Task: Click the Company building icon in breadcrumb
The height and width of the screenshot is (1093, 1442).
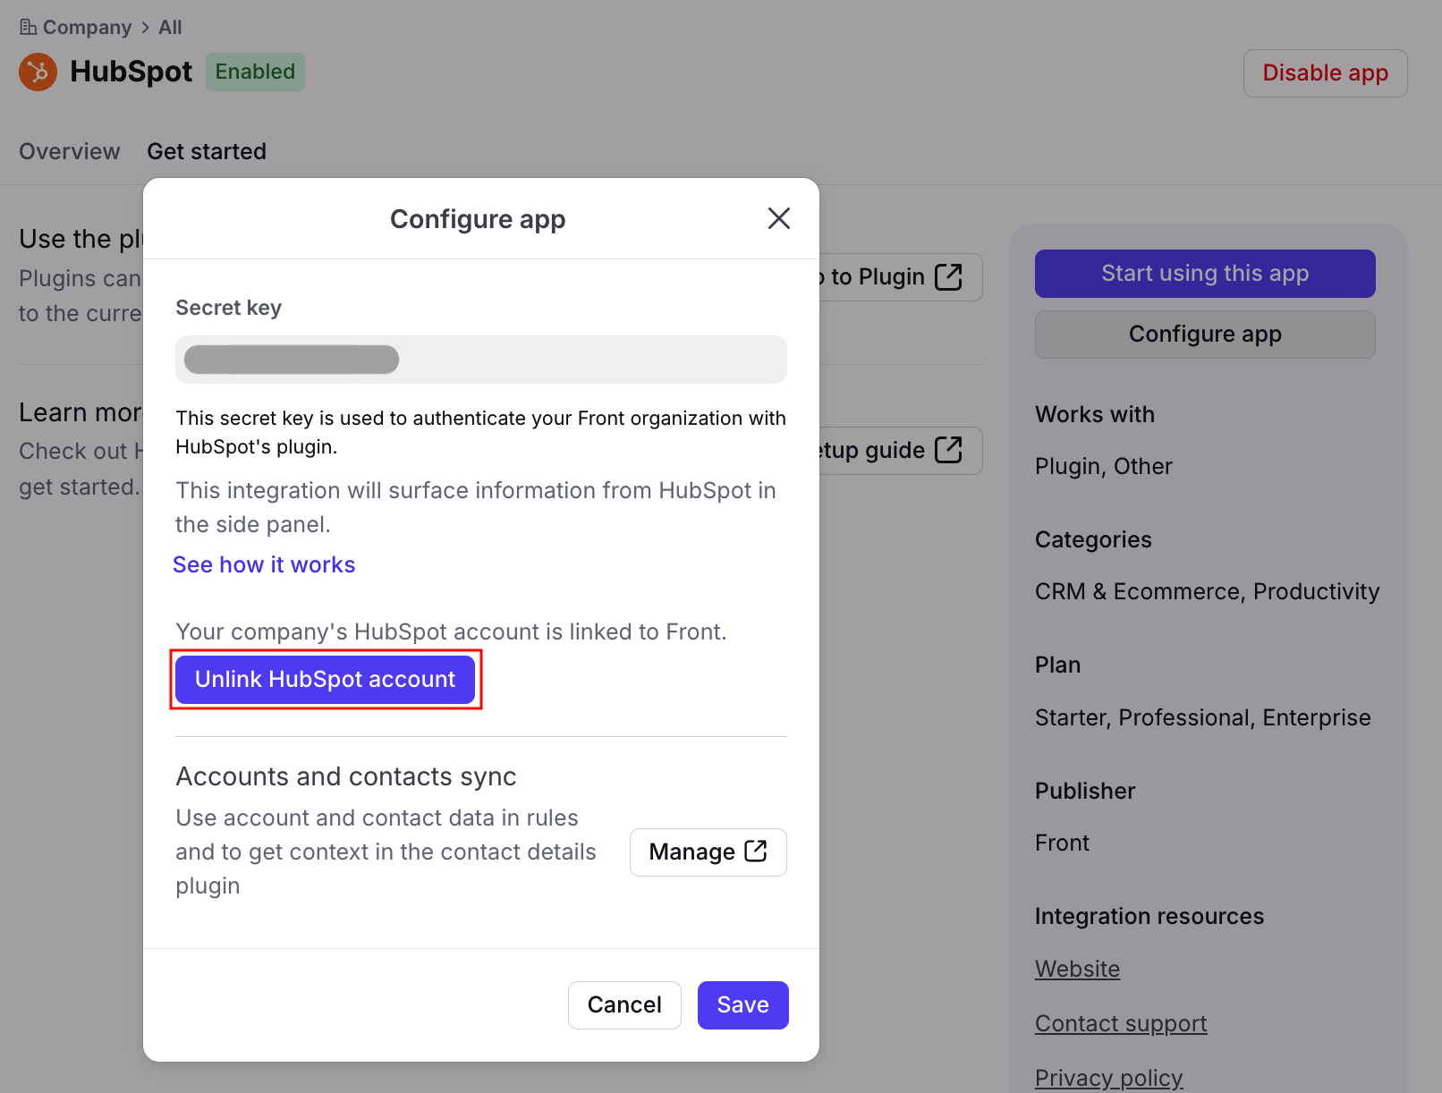Action: 28,27
